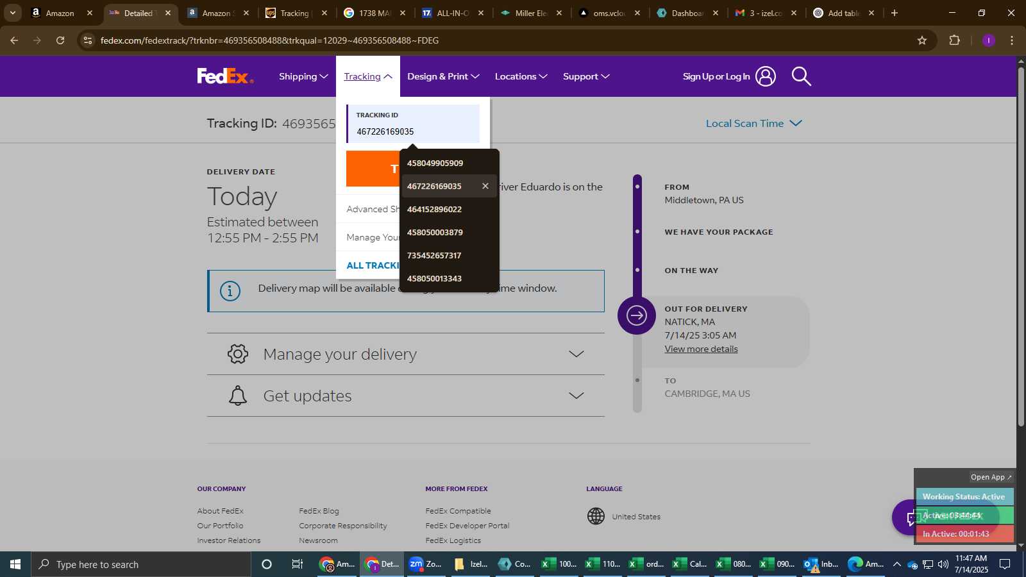
Task: Open the Chrome three-dot menu
Action: click(x=1012, y=40)
